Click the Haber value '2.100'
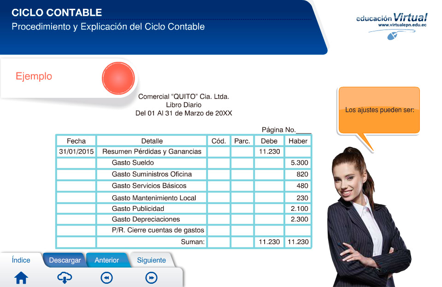Screen dimensions: 442x287 300,209
